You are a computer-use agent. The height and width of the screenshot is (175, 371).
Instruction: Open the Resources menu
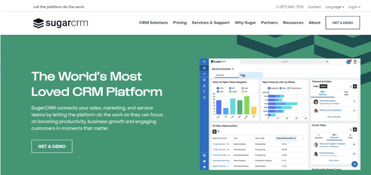293,23
